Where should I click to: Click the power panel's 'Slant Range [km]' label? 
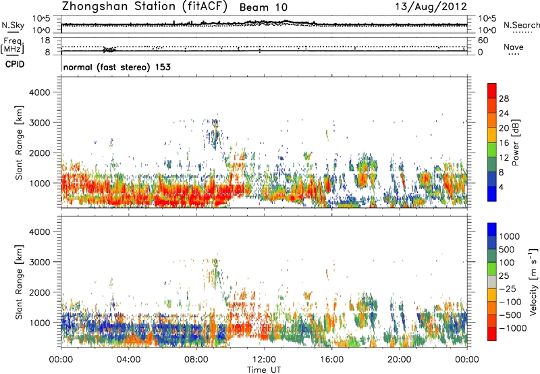19,142
